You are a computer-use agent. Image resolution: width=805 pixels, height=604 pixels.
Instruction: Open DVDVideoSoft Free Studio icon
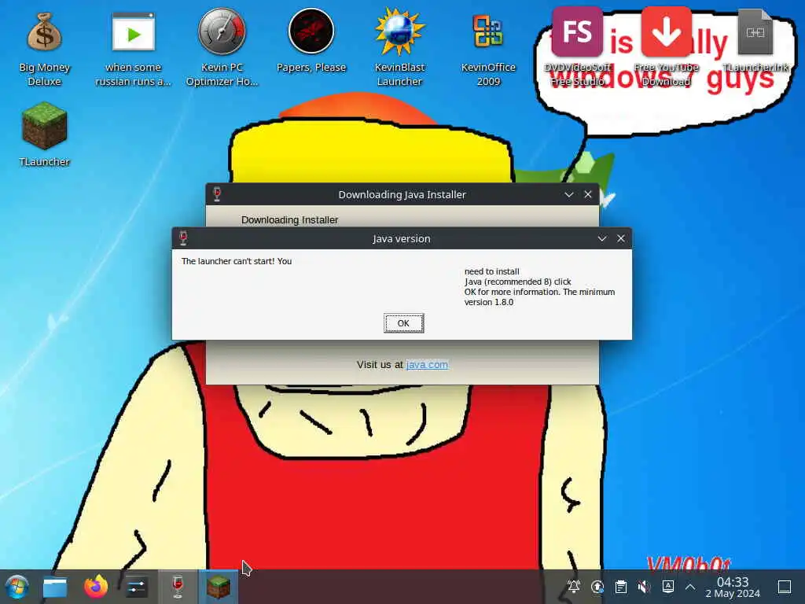(577, 47)
